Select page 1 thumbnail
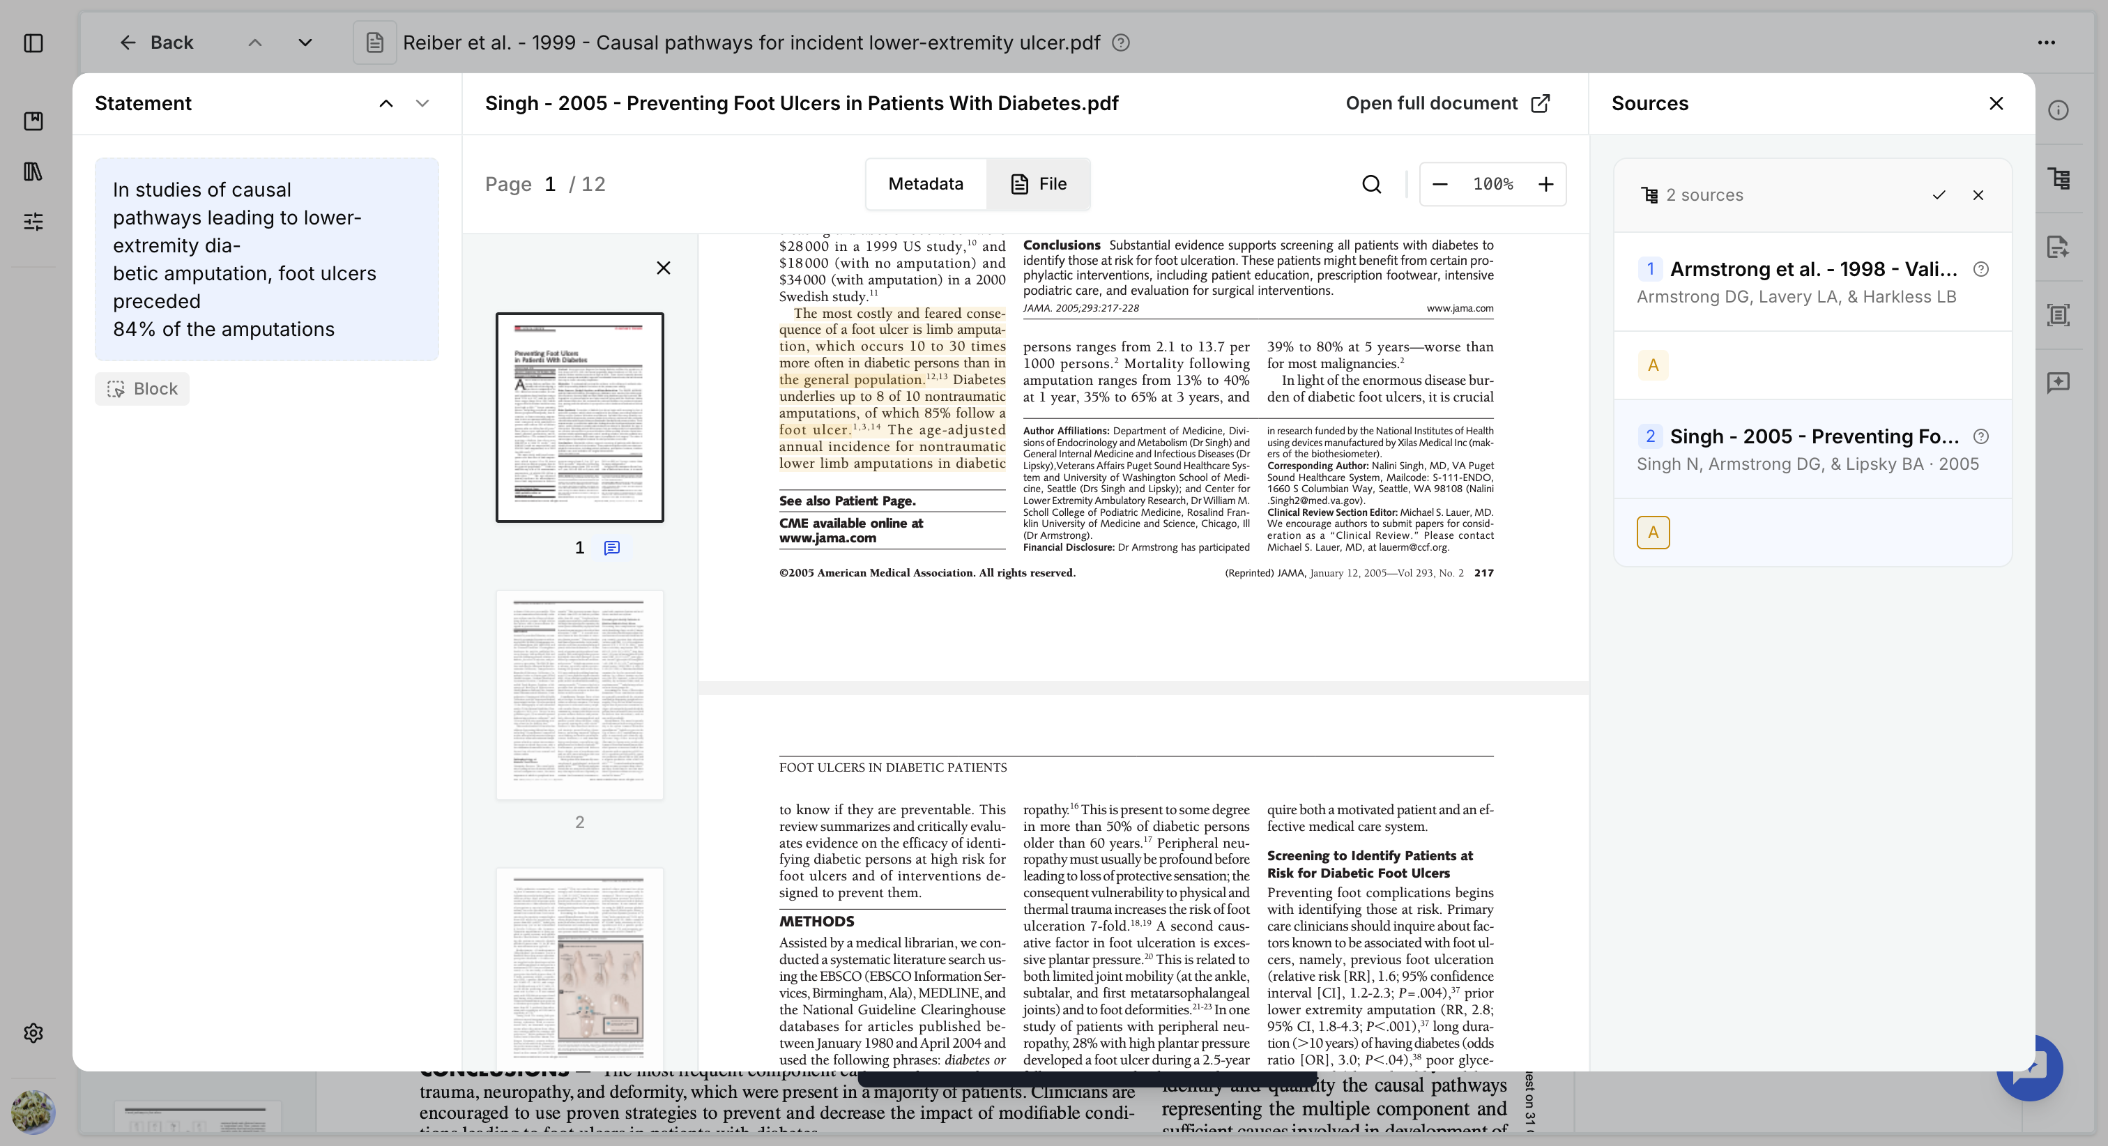The height and width of the screenshot is (1146, 2108). pyautogui.click(x=579, y=418)
